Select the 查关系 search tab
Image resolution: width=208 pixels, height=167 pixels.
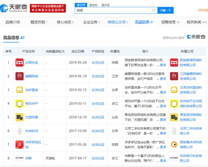coord(106,5)
